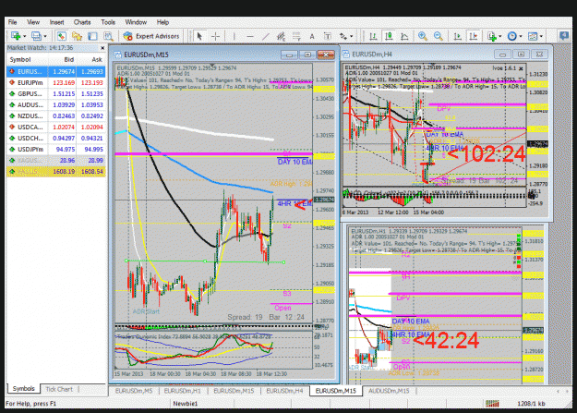
Task: Open the EURUSDm,M5 chart tab
Action: 134,391
